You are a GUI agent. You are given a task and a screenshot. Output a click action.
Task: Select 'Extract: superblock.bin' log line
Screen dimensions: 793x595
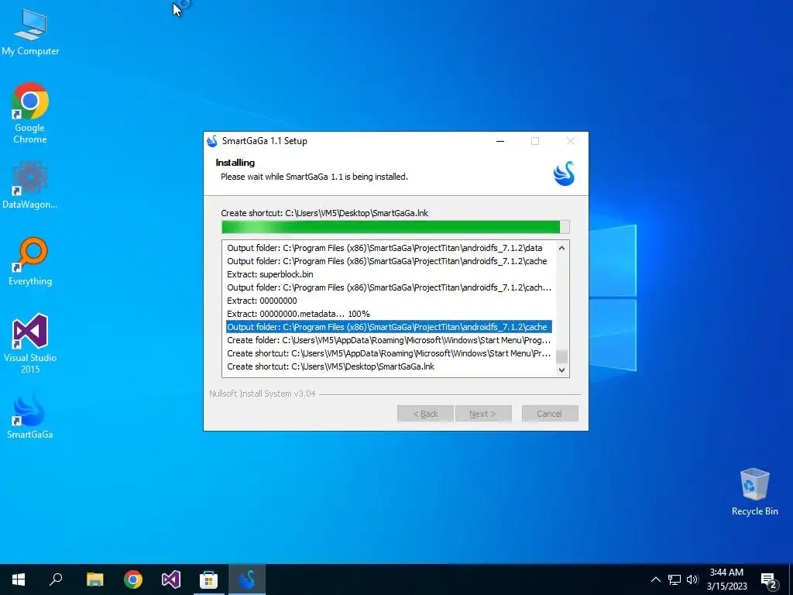(x=389, y=274)
